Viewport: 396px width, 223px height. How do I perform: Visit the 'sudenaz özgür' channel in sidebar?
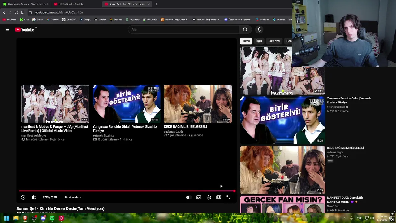click(335, 152)
